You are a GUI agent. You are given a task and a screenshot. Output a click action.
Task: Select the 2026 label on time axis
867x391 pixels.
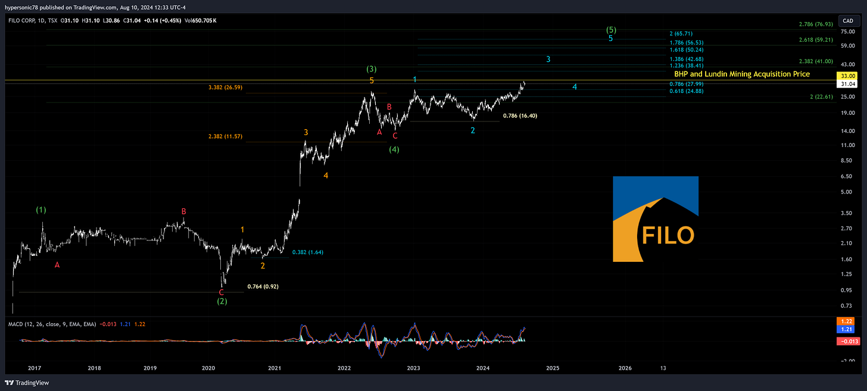(625, 368)
